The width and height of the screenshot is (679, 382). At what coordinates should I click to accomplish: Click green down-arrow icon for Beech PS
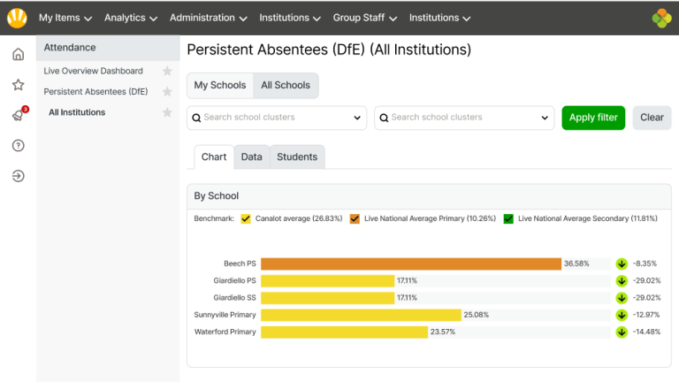[622, 264]
